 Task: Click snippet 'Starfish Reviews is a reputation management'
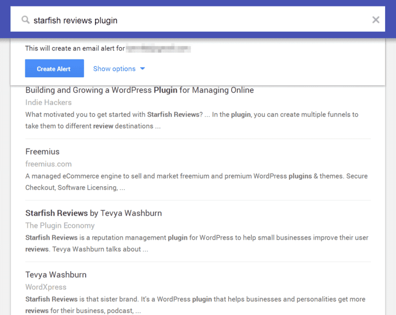[197, 243]
